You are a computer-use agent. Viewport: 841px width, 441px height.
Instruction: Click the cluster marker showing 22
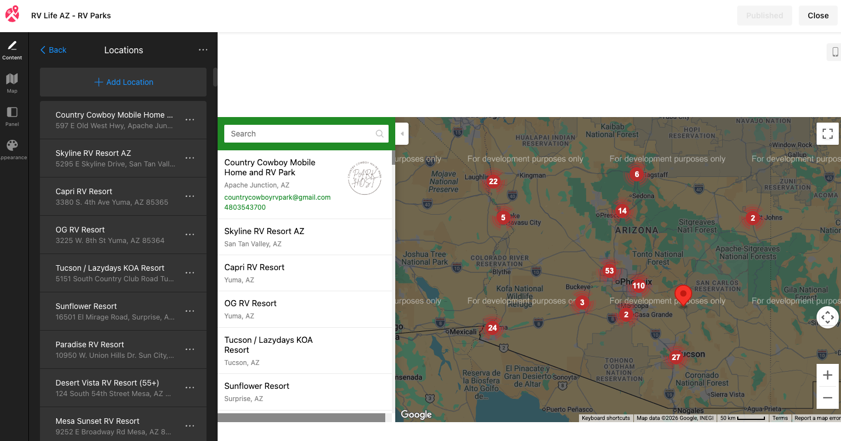point(493,181)
